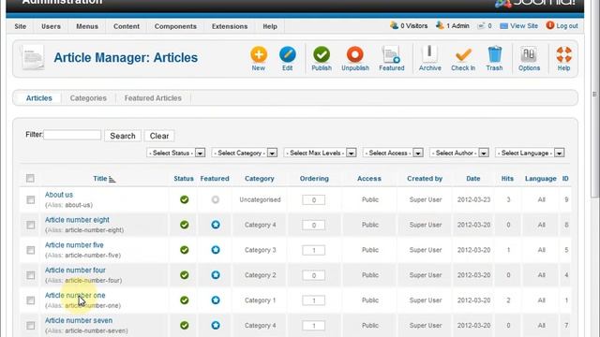This screenshot has height=337, width=600.
Task: Check the select-all checkbox in table header
Action: coord(30,179)
